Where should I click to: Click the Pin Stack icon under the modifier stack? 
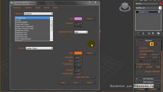tap(138, 33)
